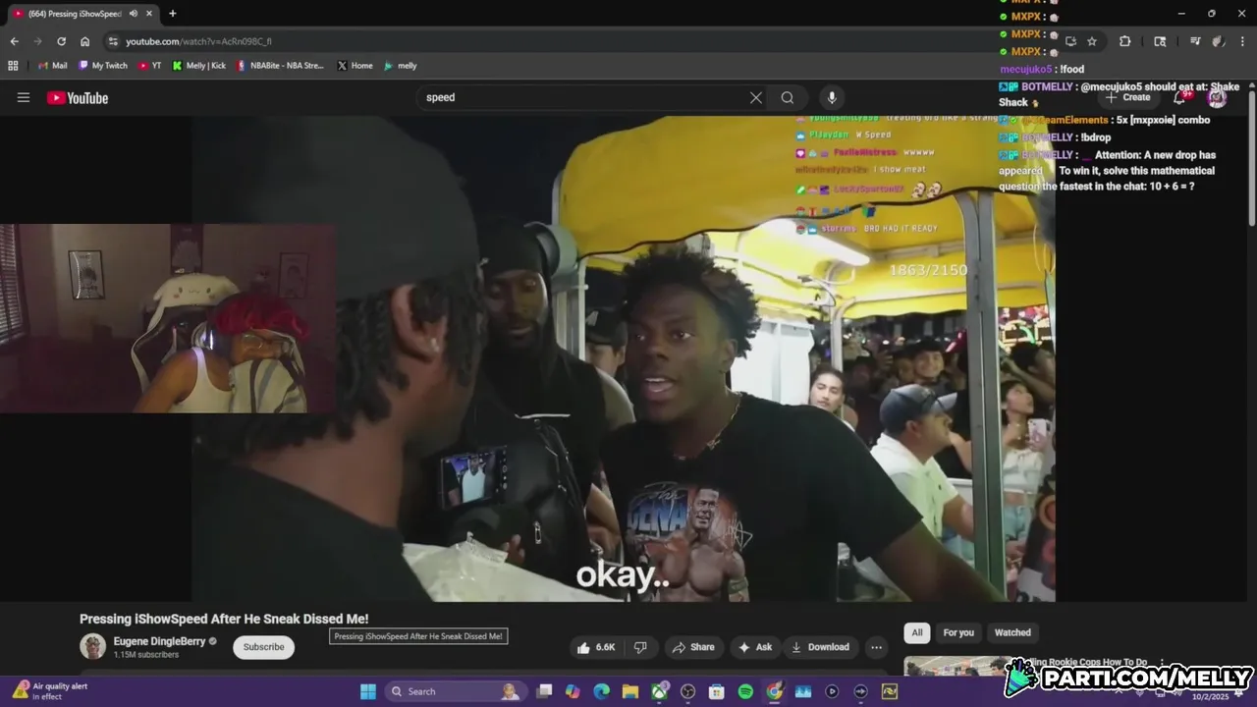1257x707 pixels.
Task: Open the NBABite bookmark
Action: (x=280, y=66)
